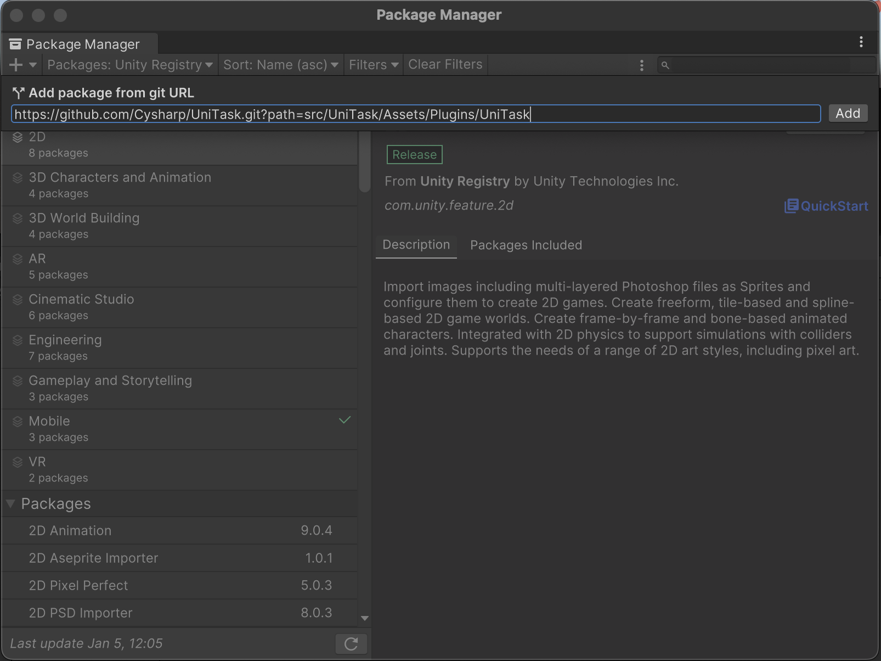Click the plus add-package icon
This screenshot has height=661, width=881.
point(16,65)
